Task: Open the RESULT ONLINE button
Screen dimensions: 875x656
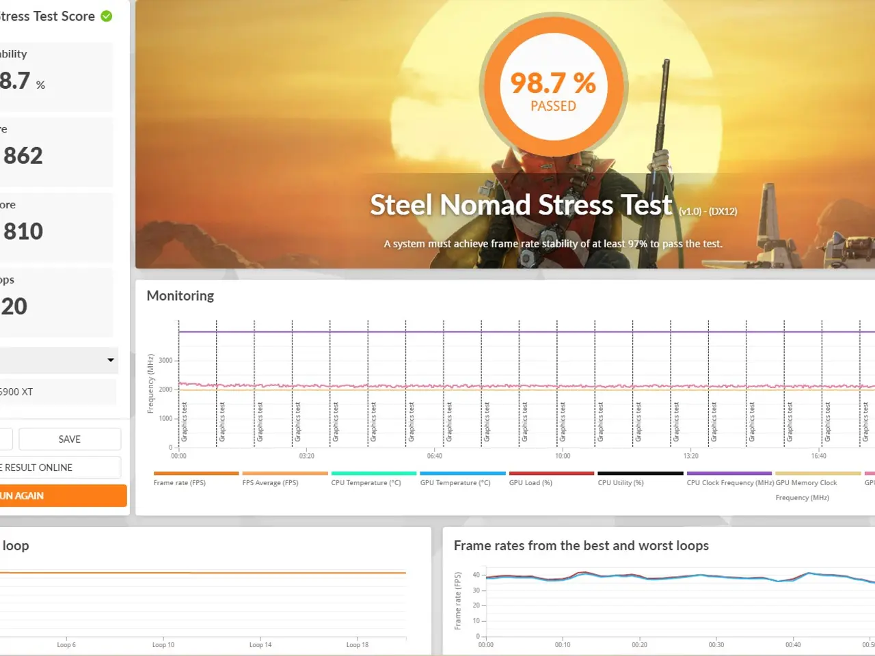Action: pyautogui.click(x=60, y=467)
